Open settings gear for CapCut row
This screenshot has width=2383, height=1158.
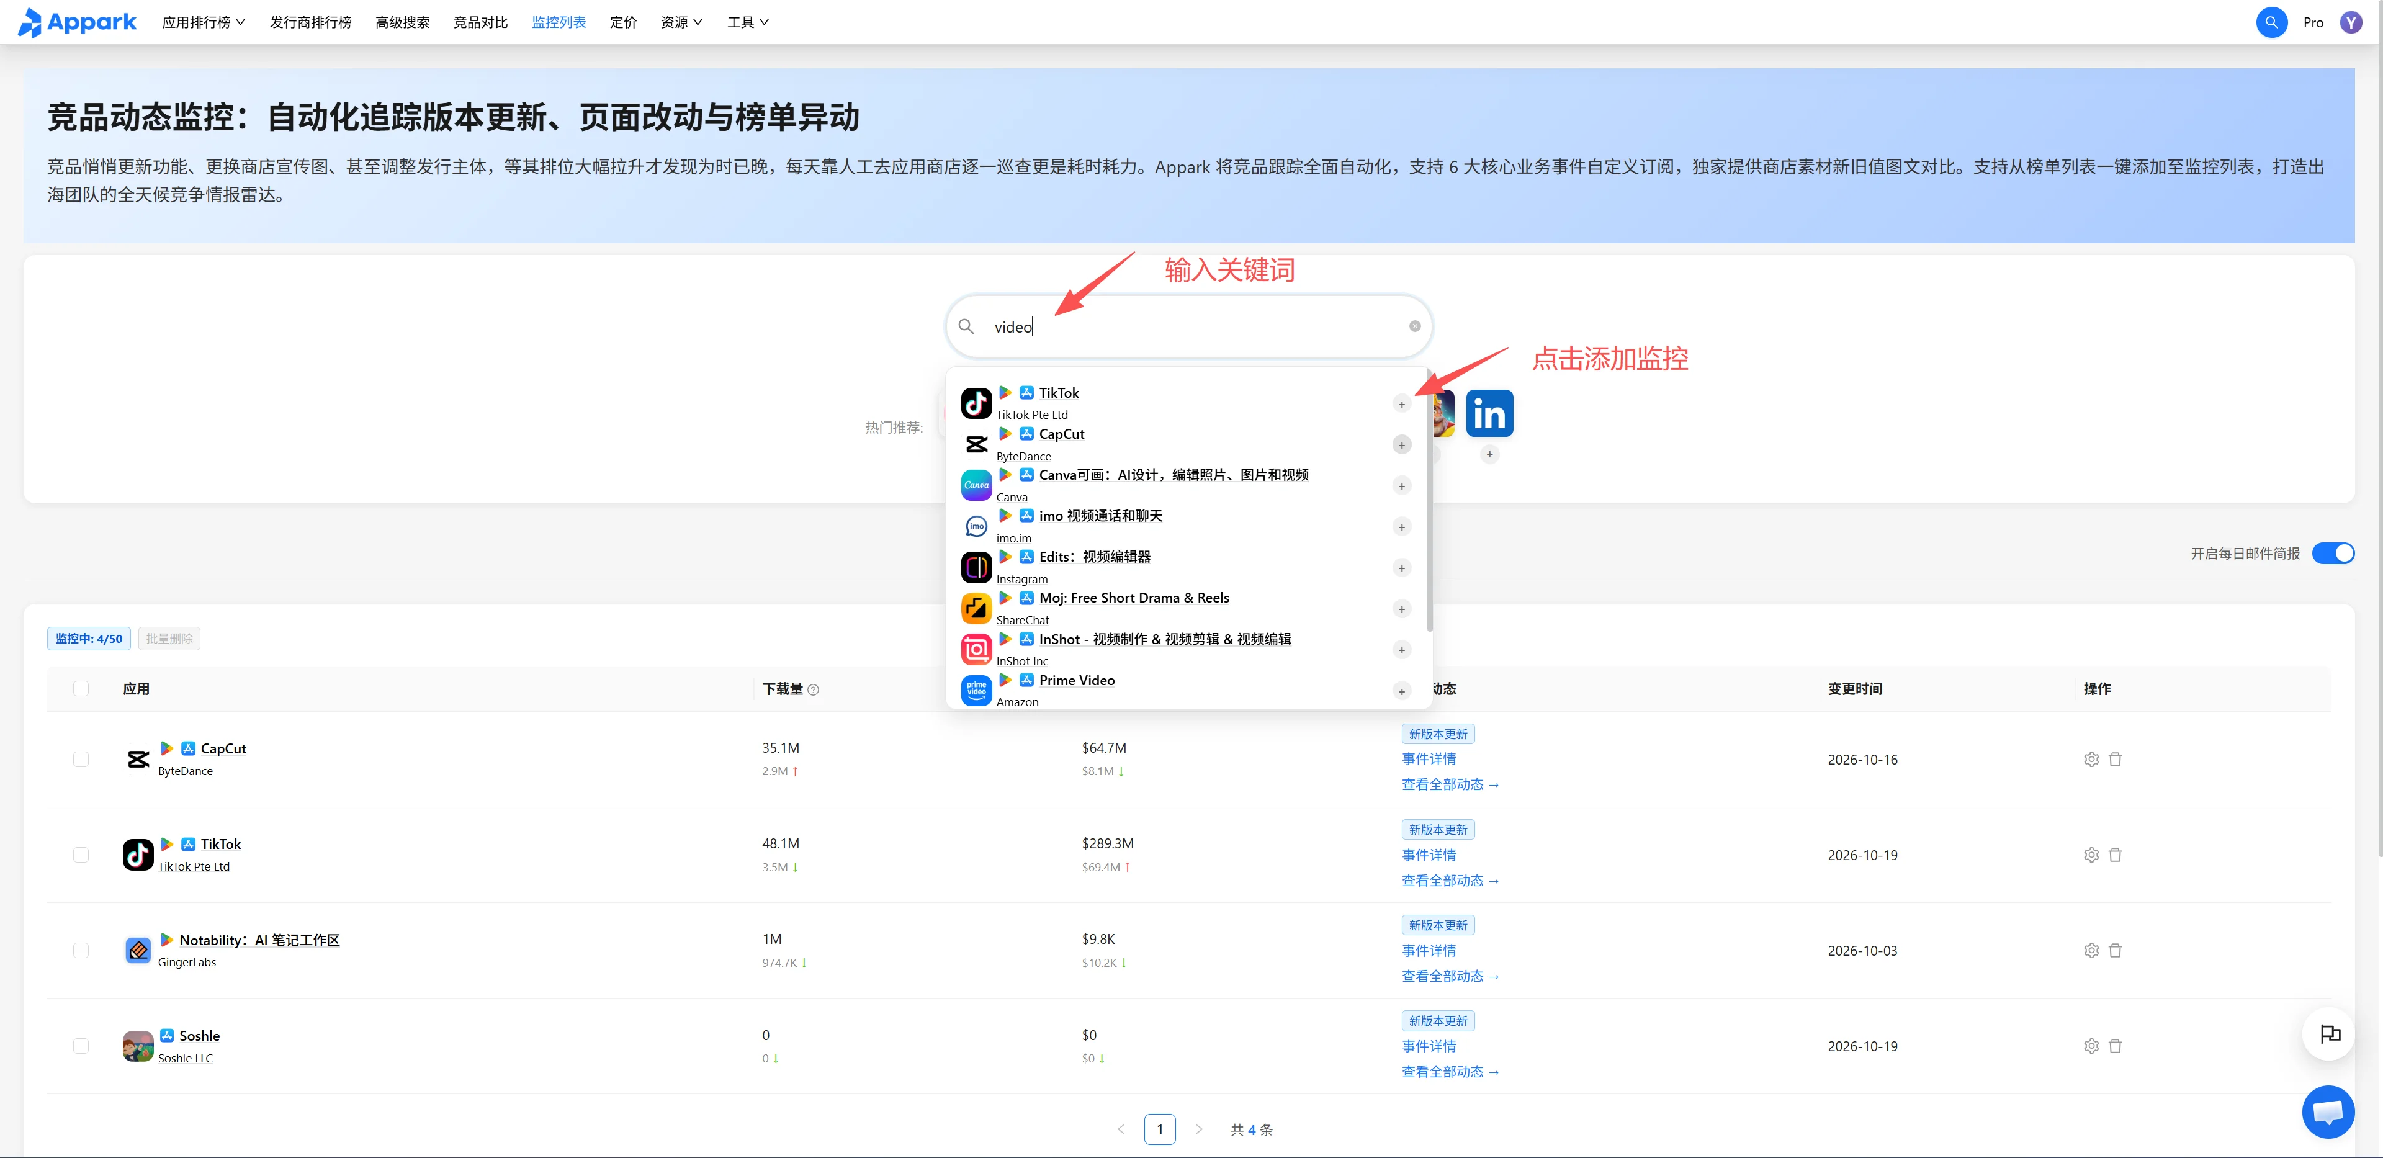pyautogui.click(x=2091, y=760)
